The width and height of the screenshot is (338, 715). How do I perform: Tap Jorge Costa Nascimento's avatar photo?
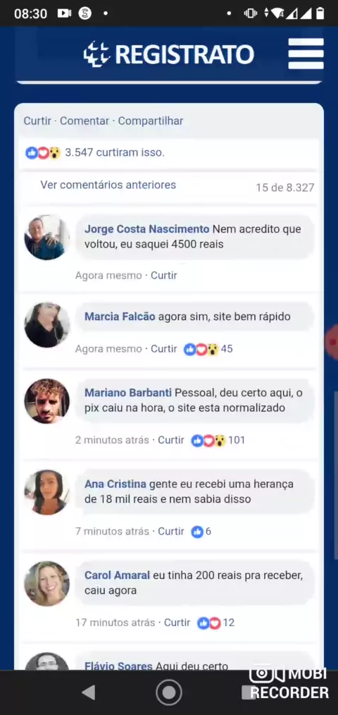click(x=47, y=237)
